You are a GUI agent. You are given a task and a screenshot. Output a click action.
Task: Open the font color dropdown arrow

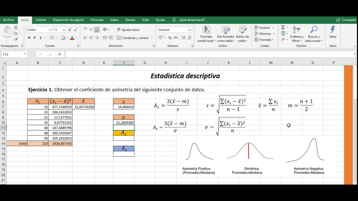tap(76, 38)
